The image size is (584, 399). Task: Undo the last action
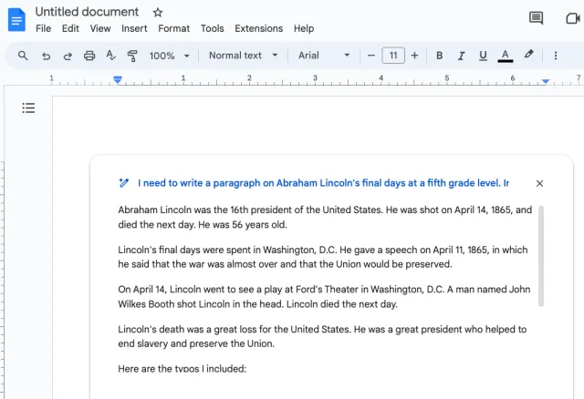coord(46,56)
